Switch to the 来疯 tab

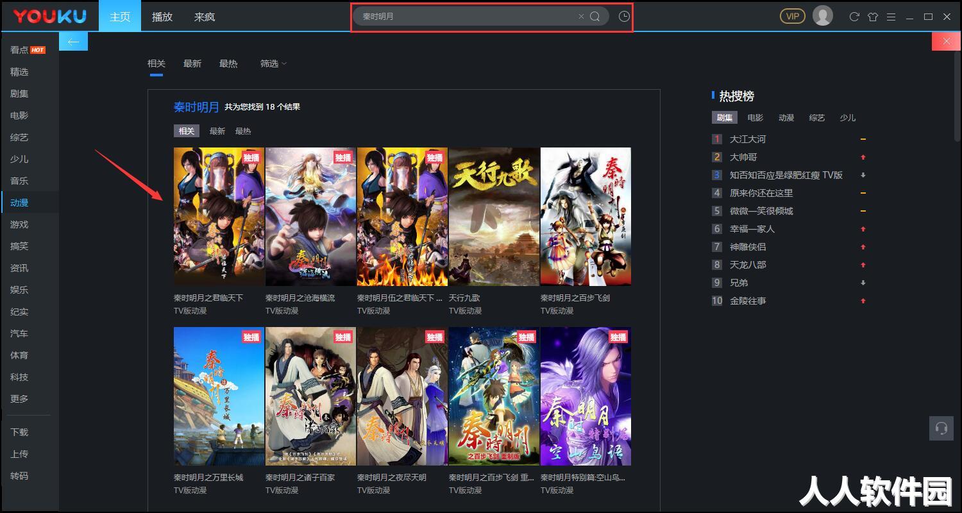pos(205,17)
